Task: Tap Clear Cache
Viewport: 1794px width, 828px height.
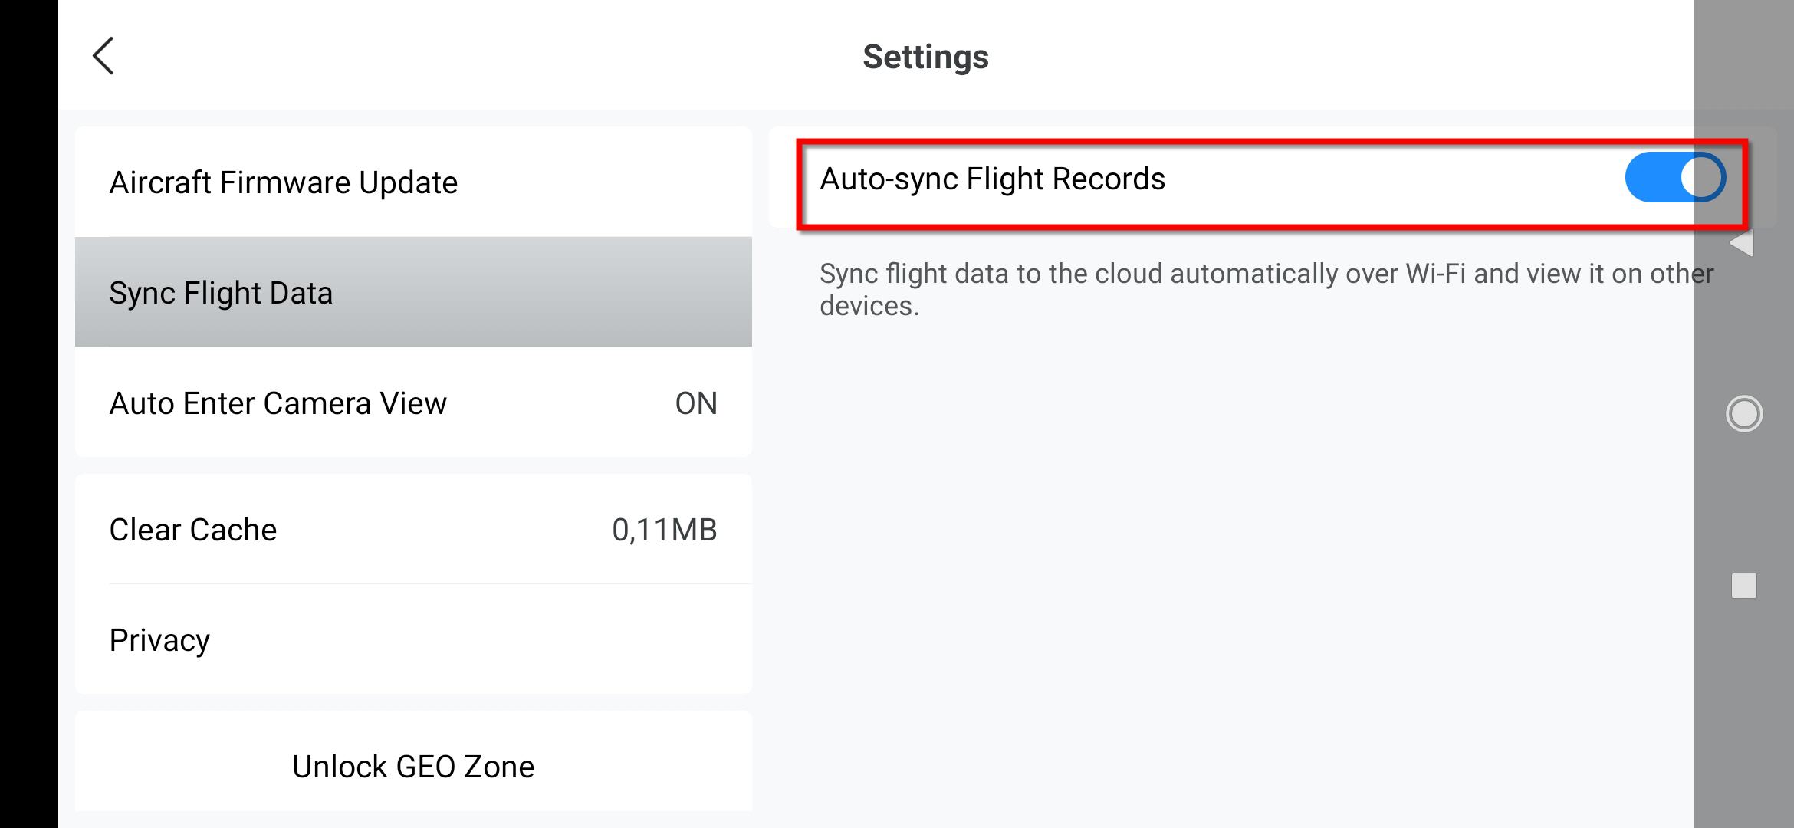Action: coord(193,530)
